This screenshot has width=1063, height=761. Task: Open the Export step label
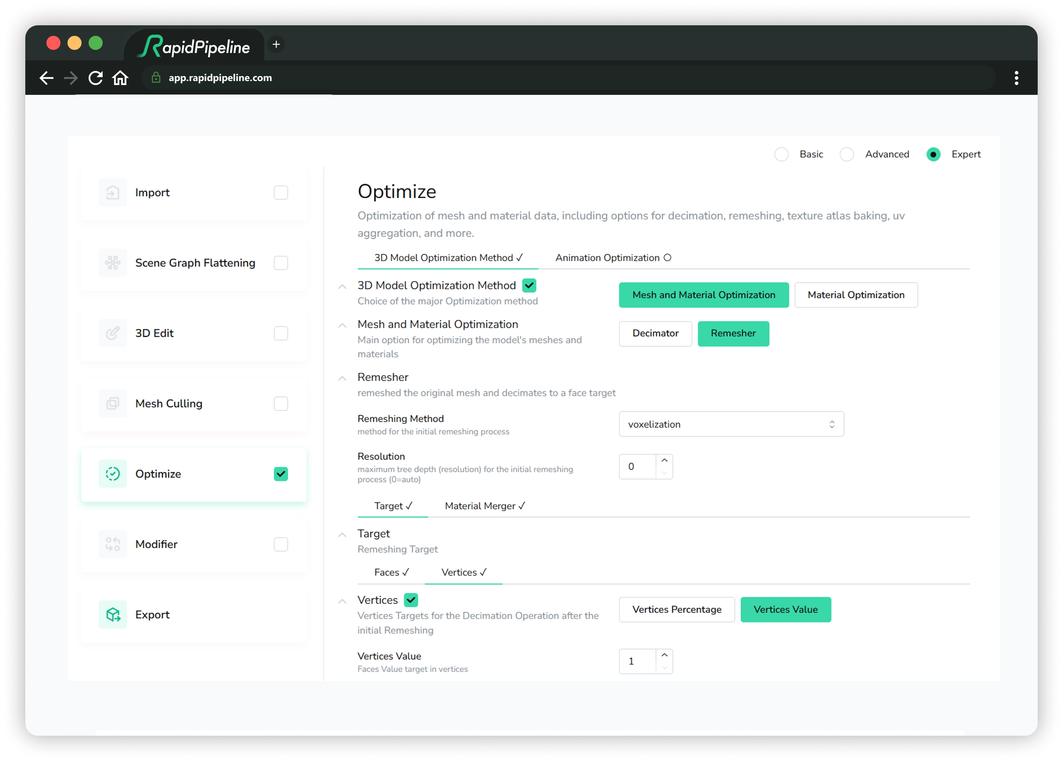(x=152, y=614)
